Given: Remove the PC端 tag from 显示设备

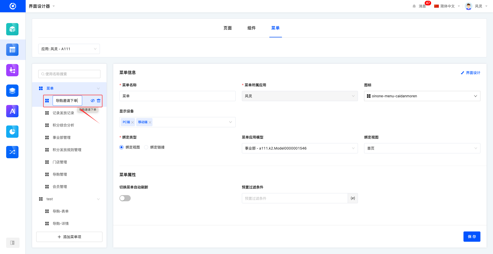Looking at the screenshot, I should 132,122.
